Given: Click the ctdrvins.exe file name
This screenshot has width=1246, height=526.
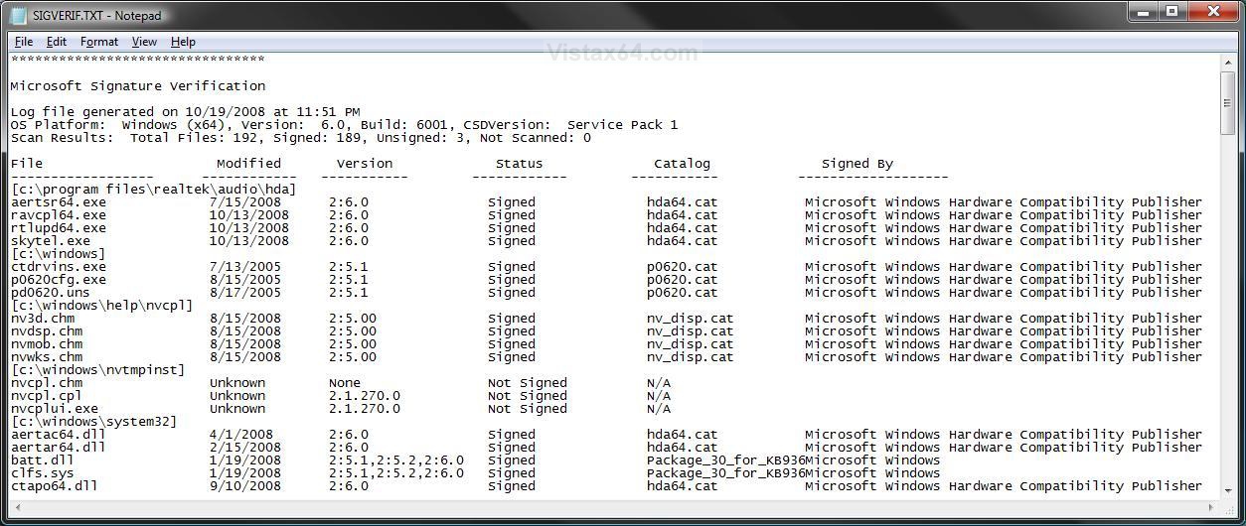Looking at the screenshot, I should (58, 267).
